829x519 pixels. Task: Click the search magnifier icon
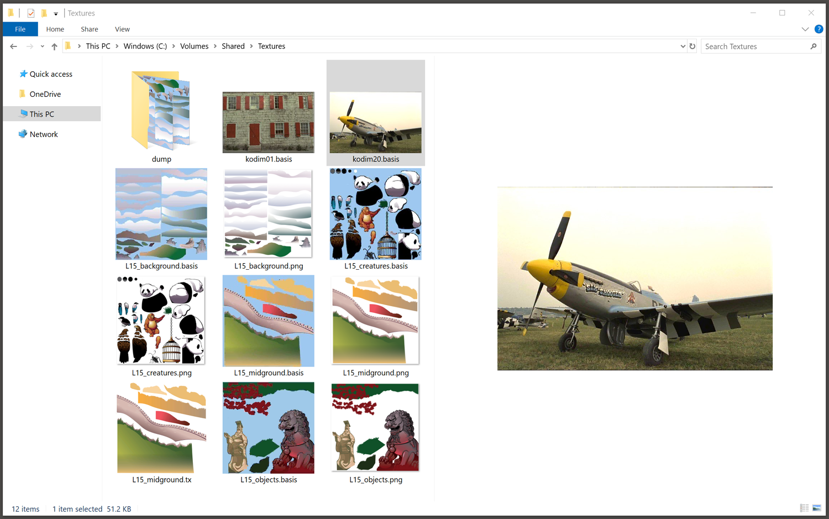(x=814, y=46)
